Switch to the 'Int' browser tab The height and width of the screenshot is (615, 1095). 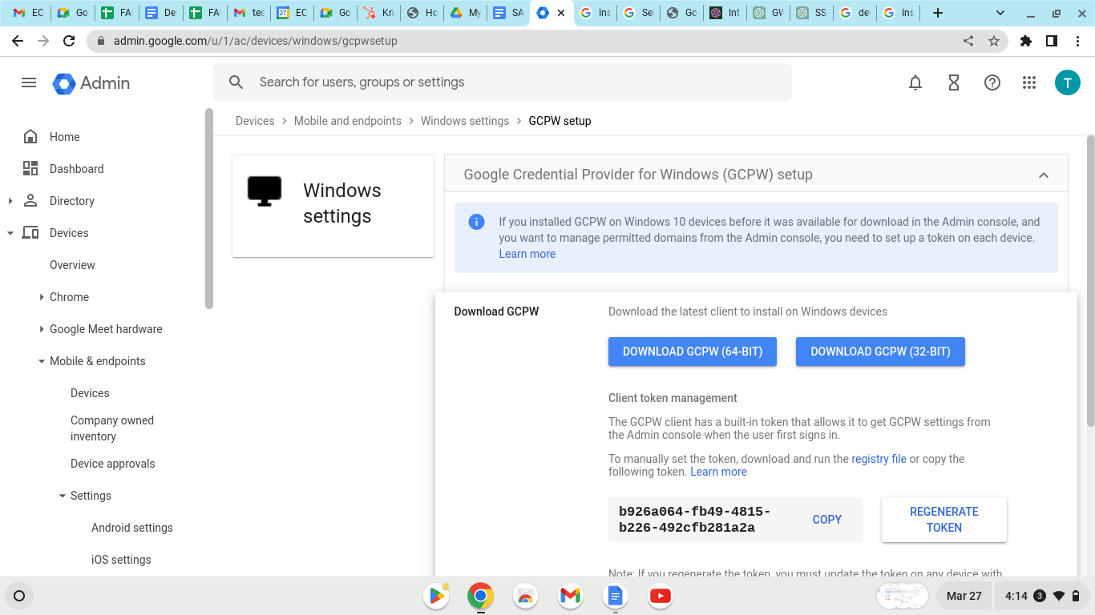(x=725, y=13)
